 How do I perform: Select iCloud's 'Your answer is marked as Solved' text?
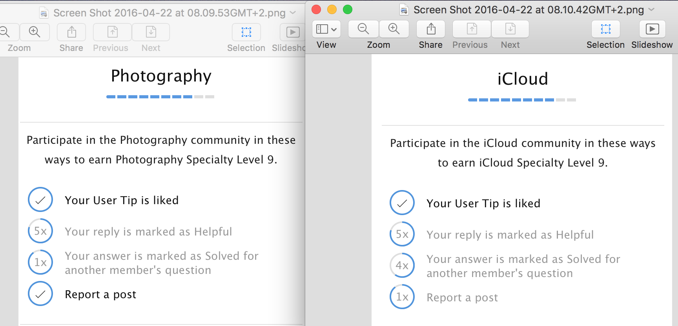coord(523,266)
